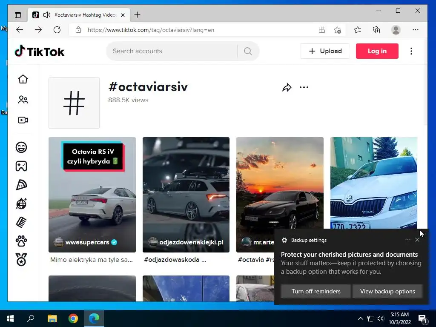Share the #octaviarsiv hashtag via arrow icon
Viewport: 436px width, 327px height.
[x=287, y=88]
